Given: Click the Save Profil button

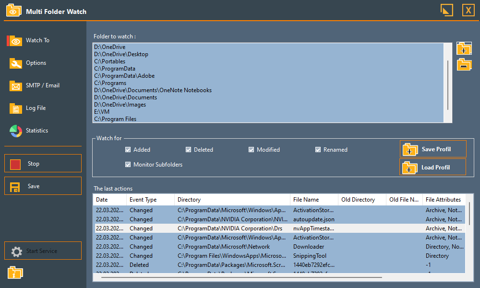Looking at the screenshot, I should (x=432, y=149).
